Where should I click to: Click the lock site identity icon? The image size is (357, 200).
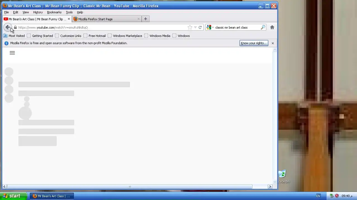point(15,27)
